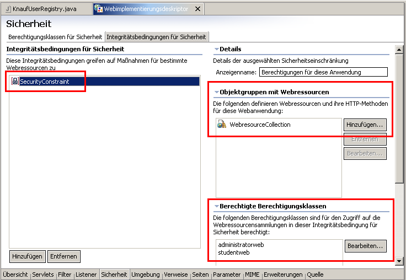Select the WebresourceCollection entry
406x280 pixels.
click(x=260, y=125)
